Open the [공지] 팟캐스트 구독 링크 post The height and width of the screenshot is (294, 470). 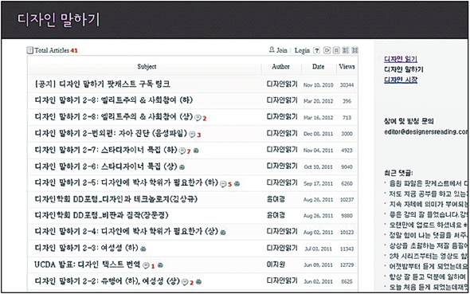pyautogui.click(x=103, y=84)
